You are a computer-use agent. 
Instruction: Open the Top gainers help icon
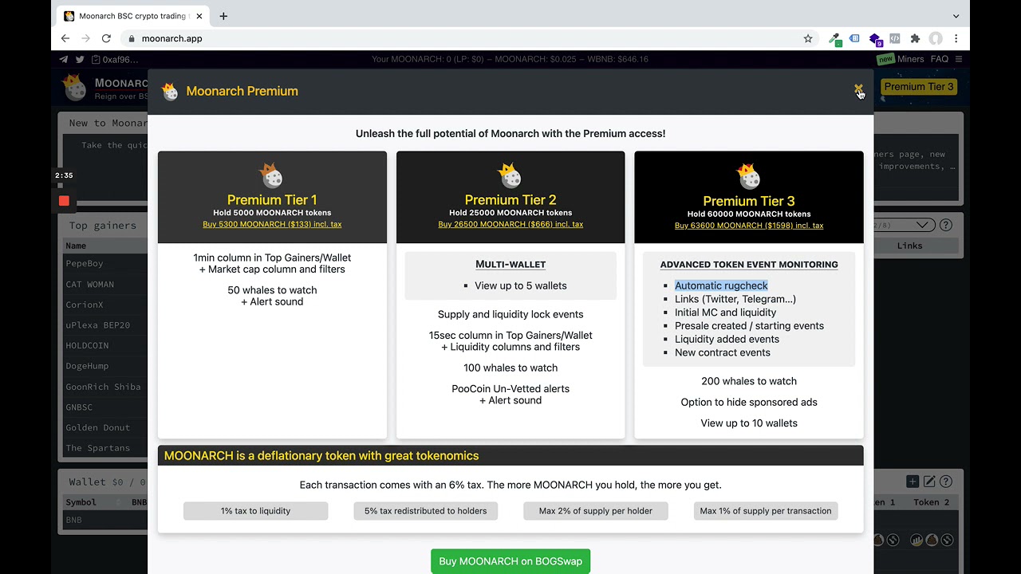coord(946,225)
